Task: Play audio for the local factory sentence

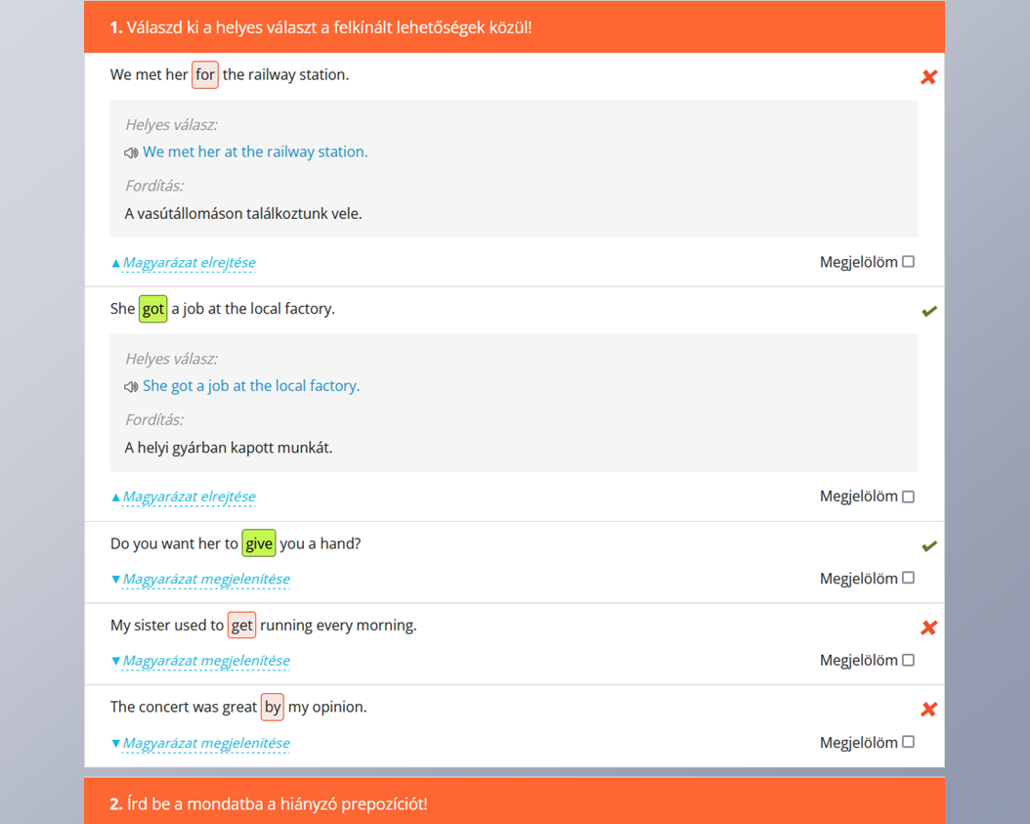Action: coord(131,387)
